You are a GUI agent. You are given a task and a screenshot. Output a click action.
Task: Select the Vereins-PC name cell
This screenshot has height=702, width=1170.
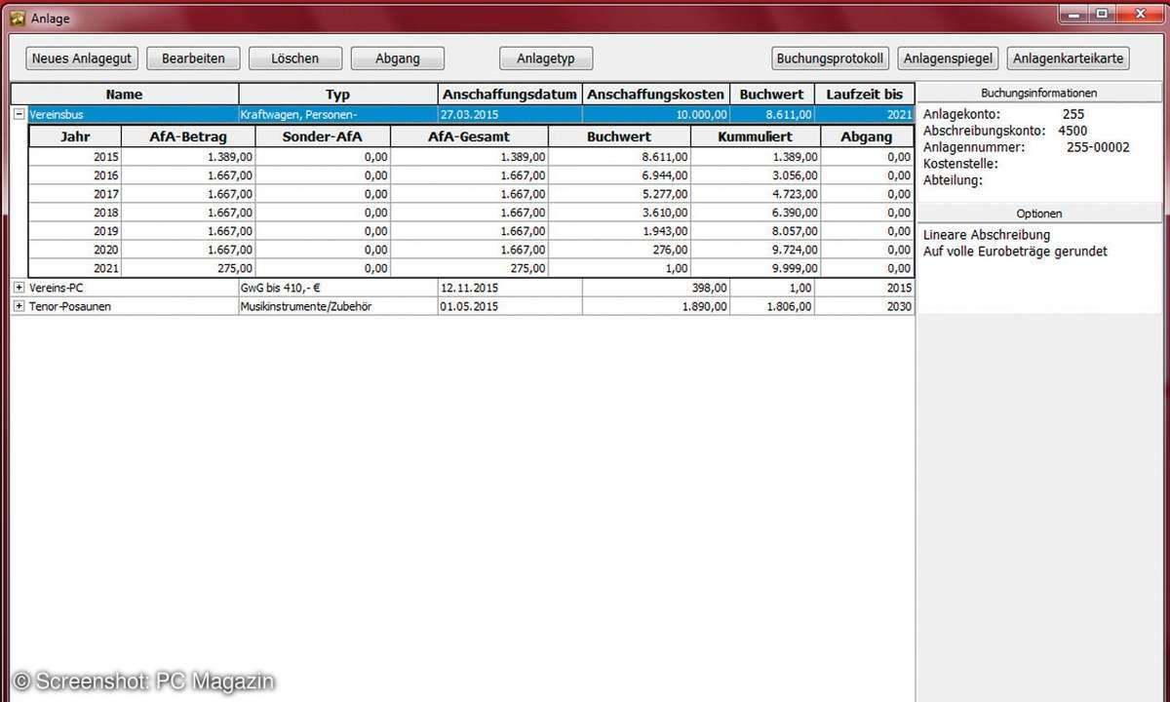(x=133, y=288)
